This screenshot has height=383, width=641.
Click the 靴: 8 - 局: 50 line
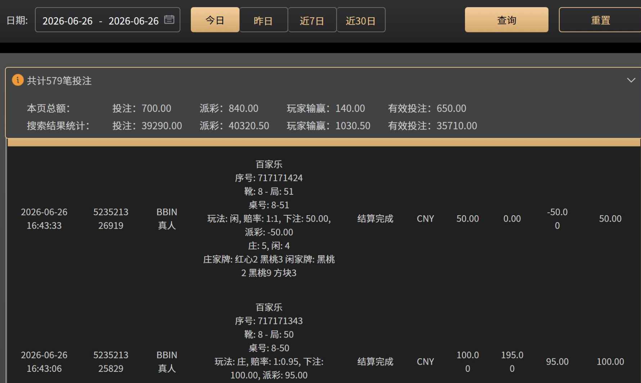coord(269,334)
